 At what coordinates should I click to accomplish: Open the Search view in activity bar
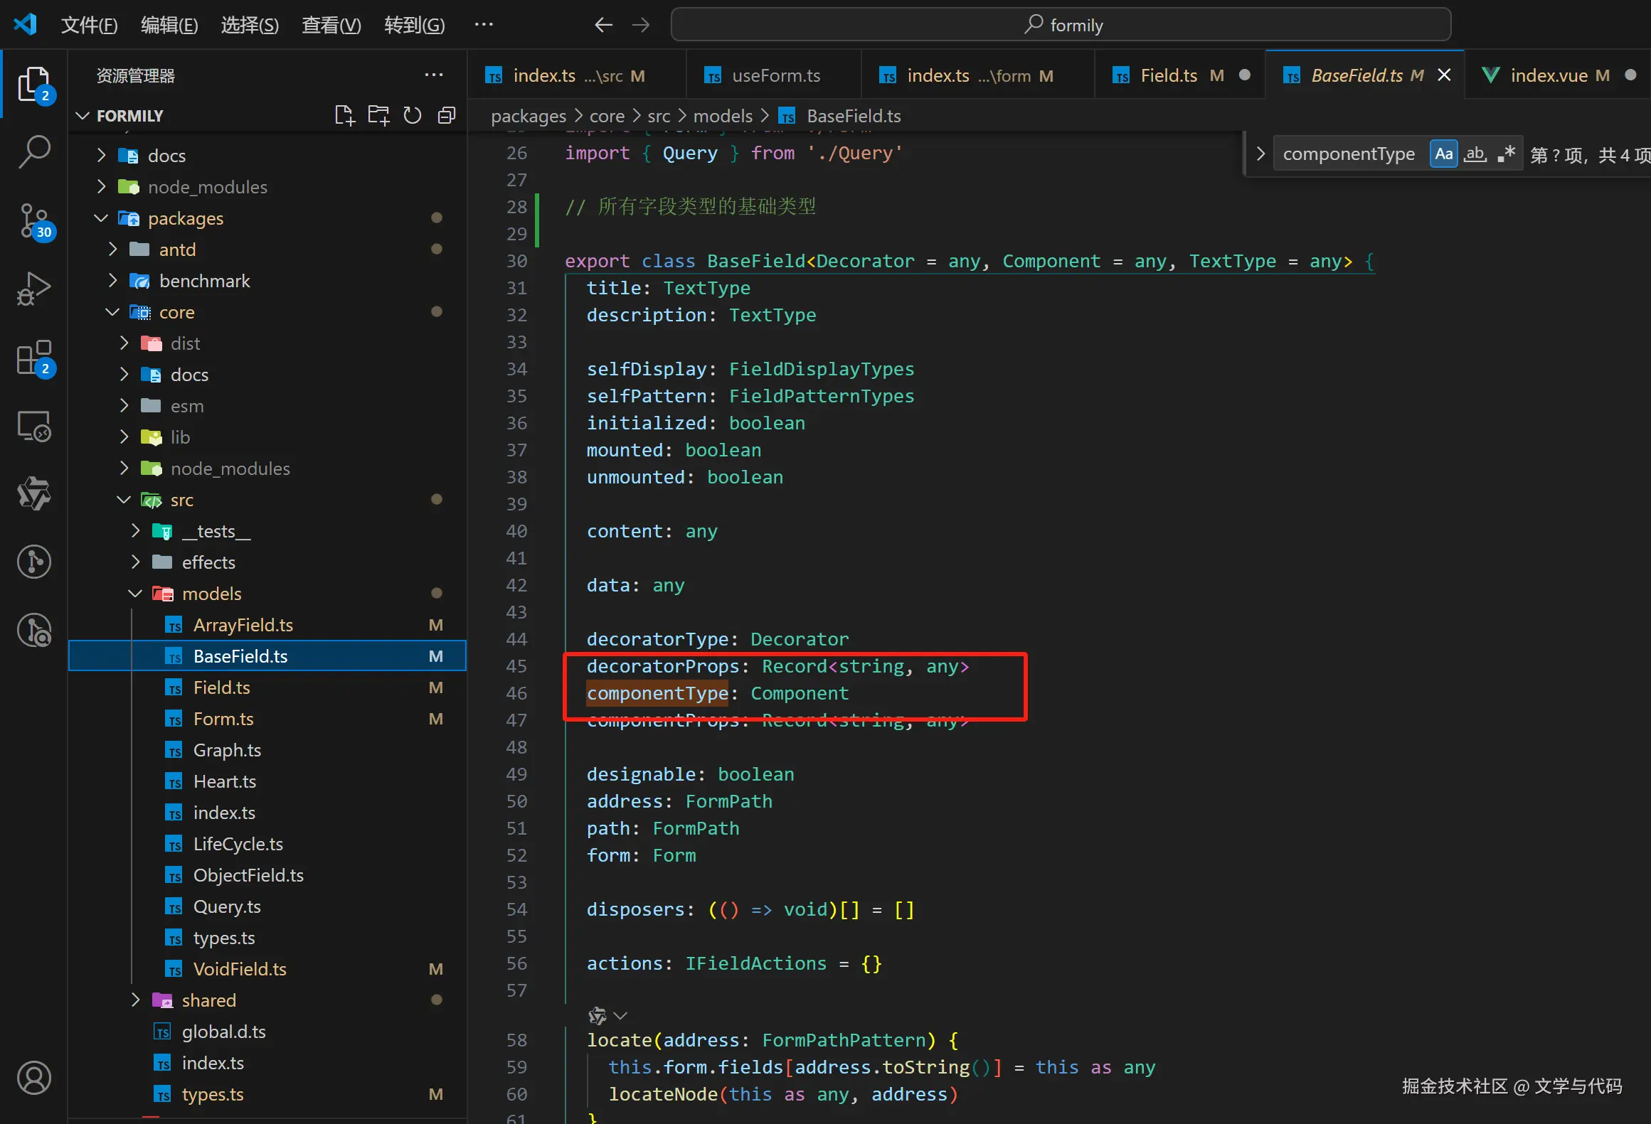33,151
